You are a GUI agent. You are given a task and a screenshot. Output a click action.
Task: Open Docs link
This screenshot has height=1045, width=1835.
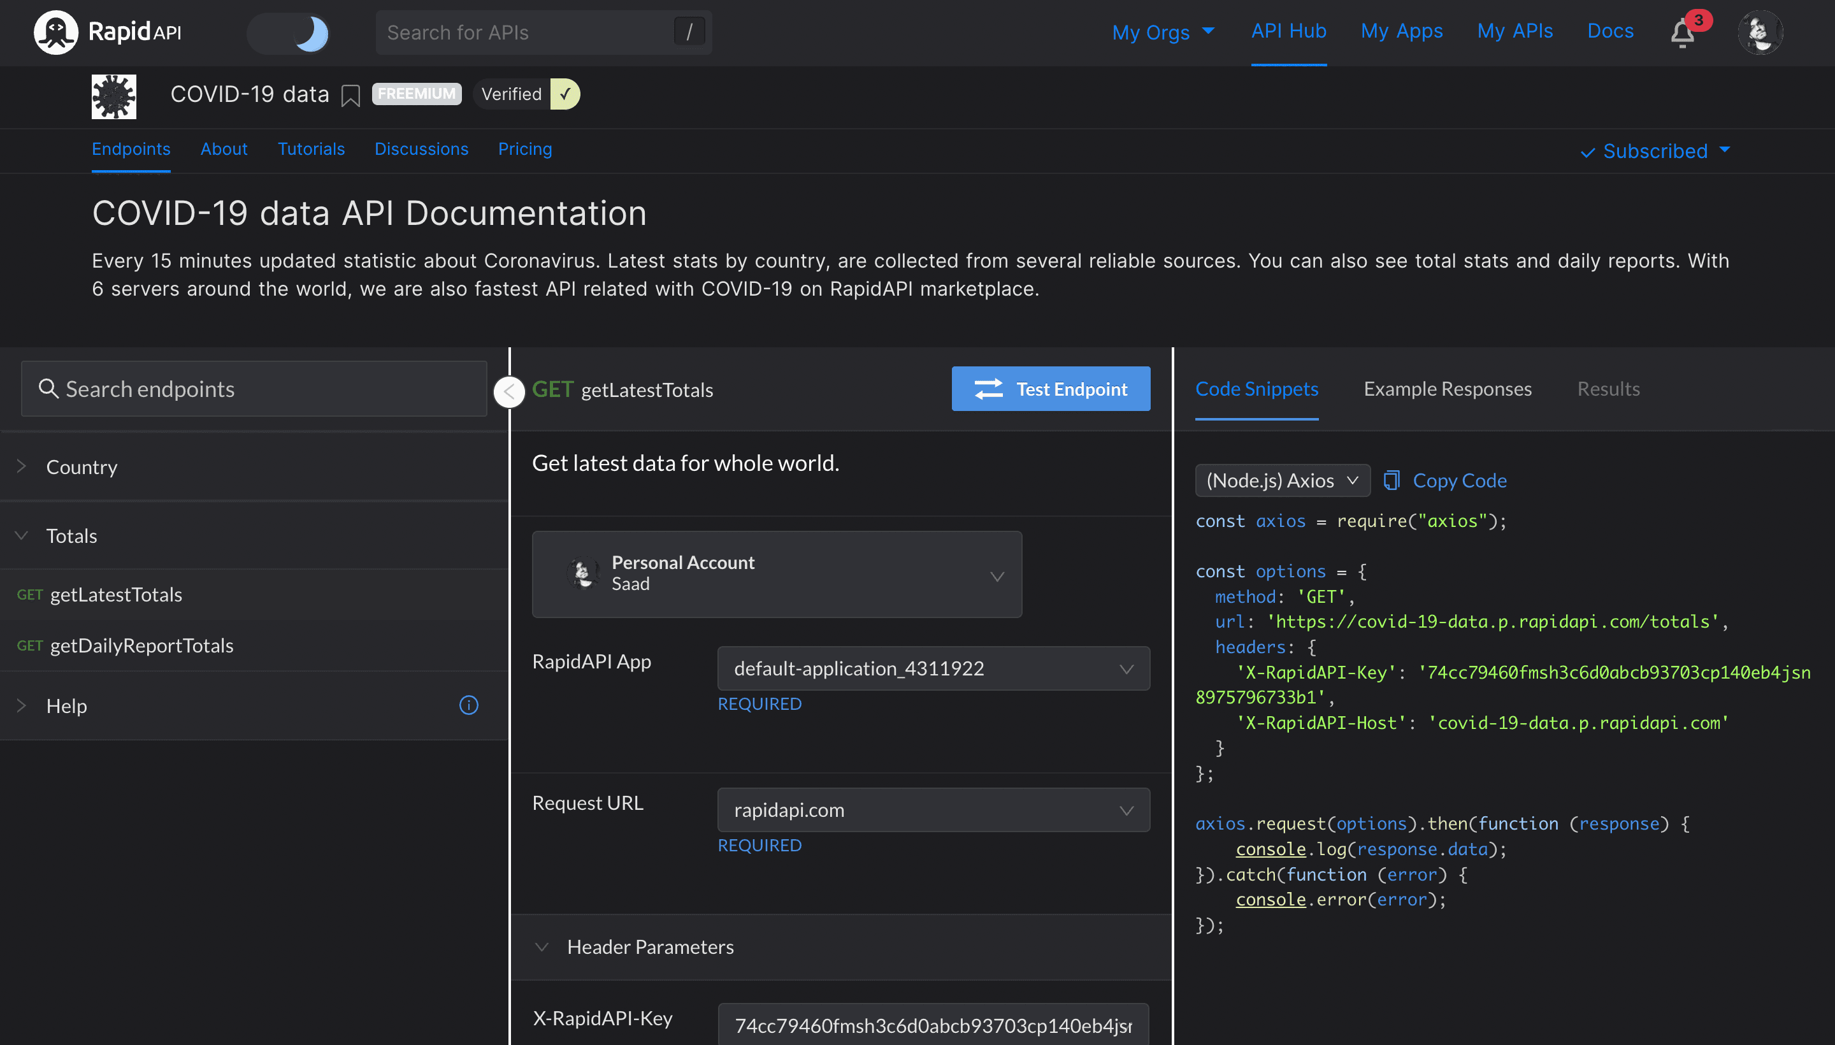point(1610,31)
